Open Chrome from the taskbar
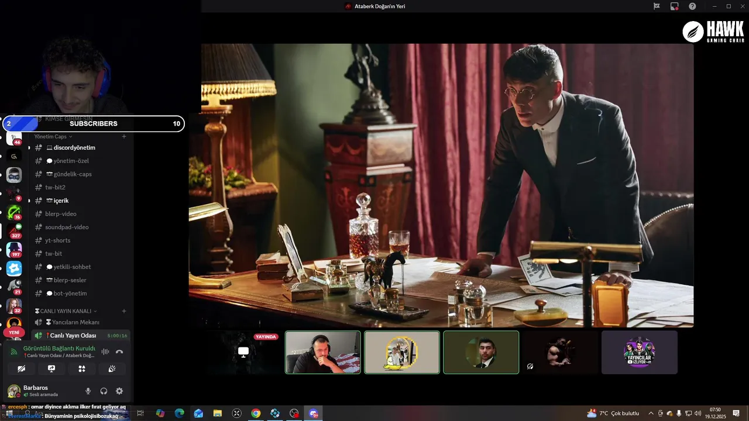749x421 pixels. point(256,413)
